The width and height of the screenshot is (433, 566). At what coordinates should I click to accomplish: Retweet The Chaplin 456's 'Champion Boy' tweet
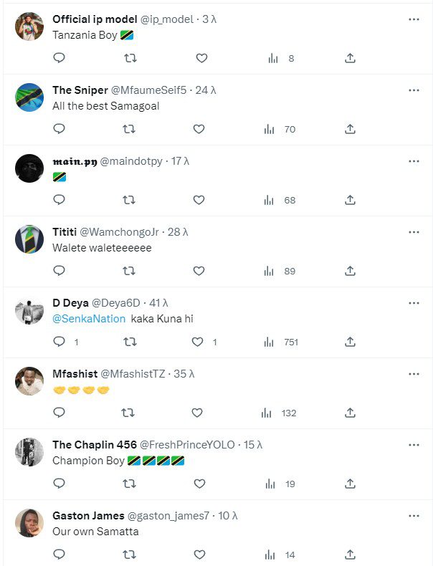(x=129, y=484)
